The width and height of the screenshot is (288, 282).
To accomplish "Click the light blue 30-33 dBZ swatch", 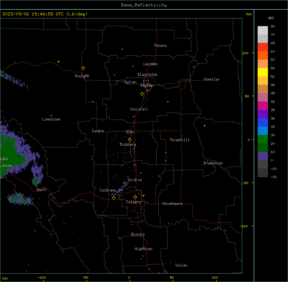I will (263, 131).
